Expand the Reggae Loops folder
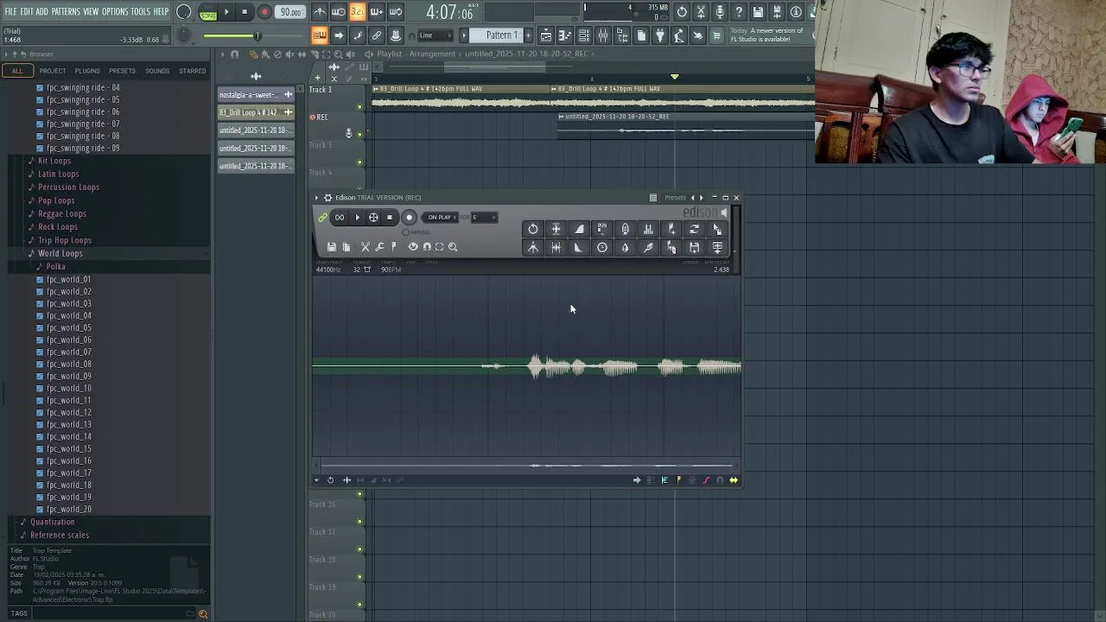This screenshot has height=622, width=1106. pyautogui.click(x=61, y=213)
